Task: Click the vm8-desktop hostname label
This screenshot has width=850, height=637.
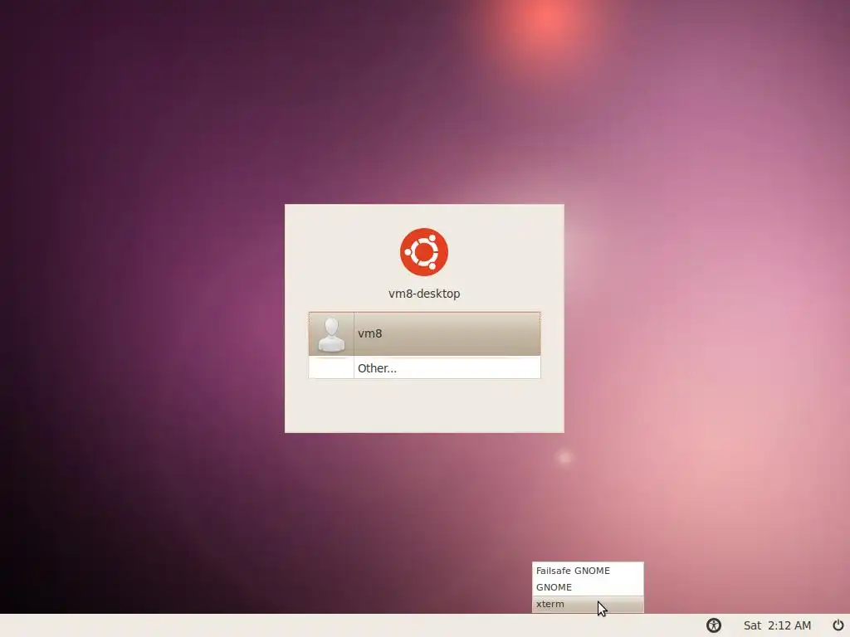Action: (424, 294)
